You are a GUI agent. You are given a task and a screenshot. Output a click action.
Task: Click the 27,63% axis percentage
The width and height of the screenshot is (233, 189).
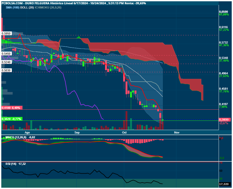[x=224, y=76]
